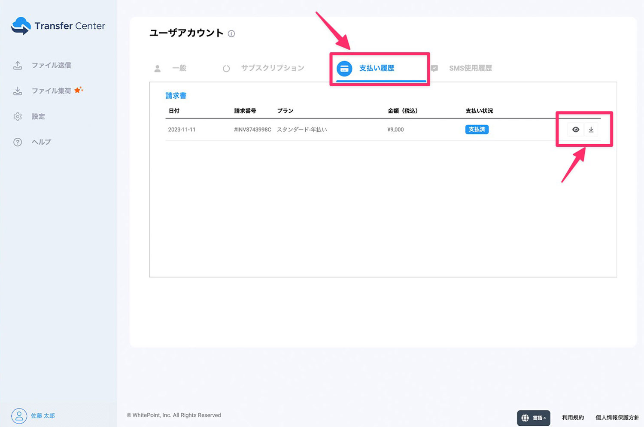The image size is (644, 427).
Task: Click the Transfer Center cloud logo
Action: [20, 26]
